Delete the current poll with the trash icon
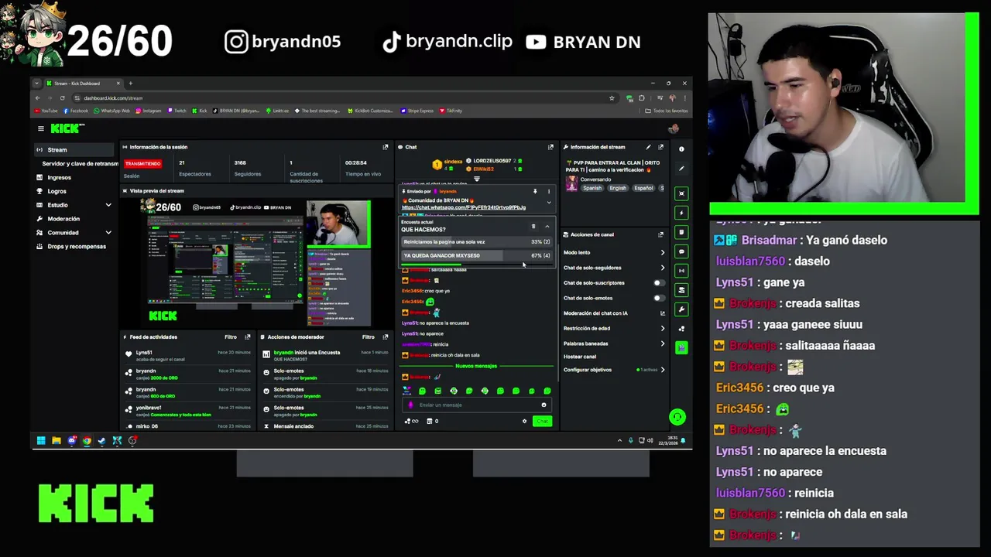Viewport: 991px width, 557px height. tap(533, 227)
